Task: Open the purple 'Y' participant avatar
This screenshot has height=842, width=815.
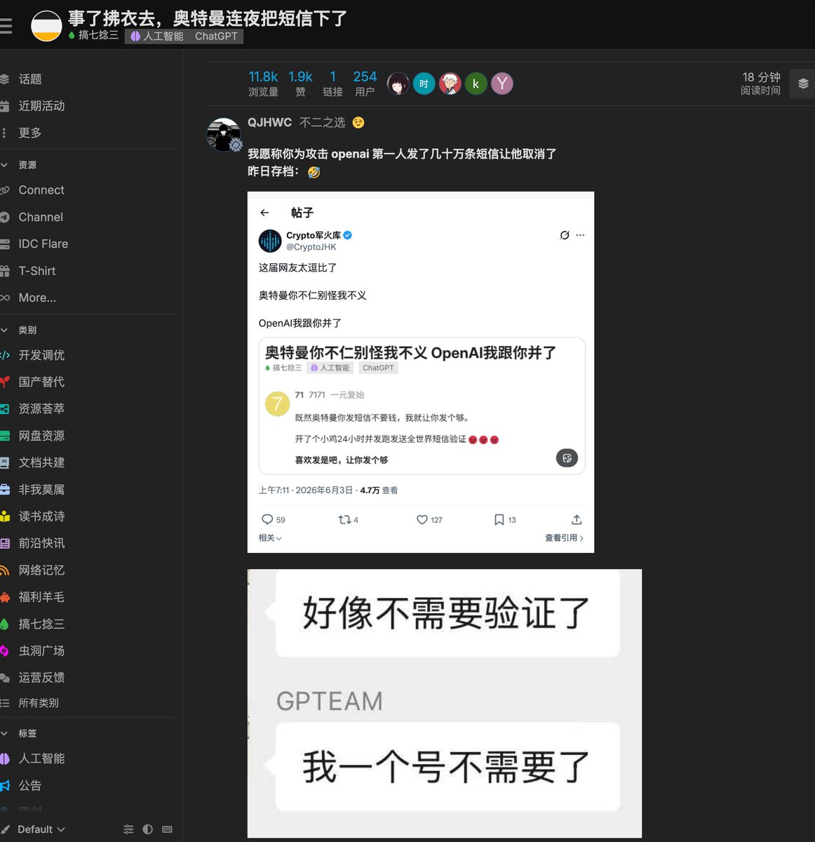Action: pos(501,83)
